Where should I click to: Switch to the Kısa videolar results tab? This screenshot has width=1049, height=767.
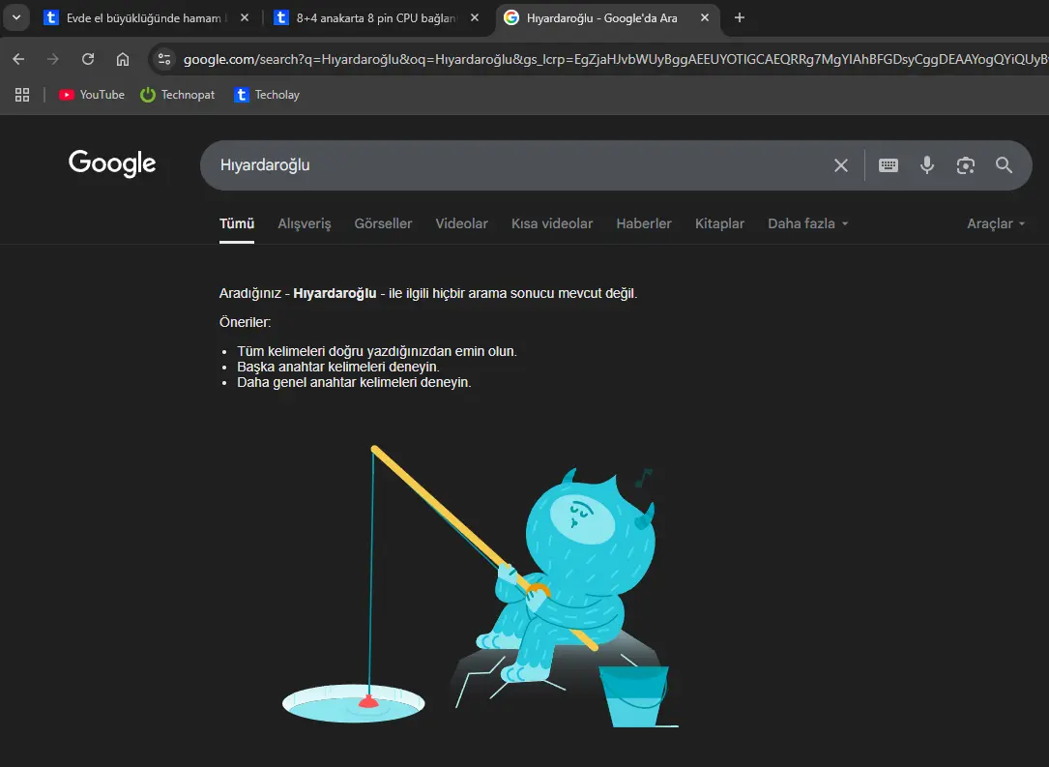(552, 224)
